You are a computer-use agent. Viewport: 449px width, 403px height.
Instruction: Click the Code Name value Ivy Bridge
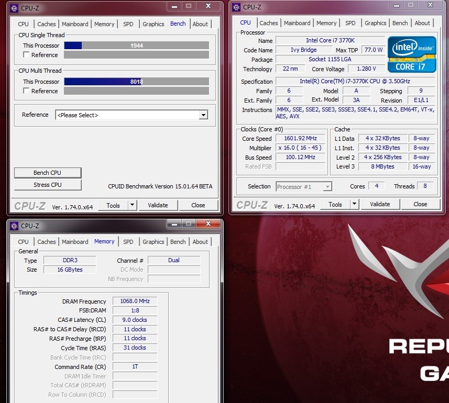pyautogui.click(x=303, y=50)
